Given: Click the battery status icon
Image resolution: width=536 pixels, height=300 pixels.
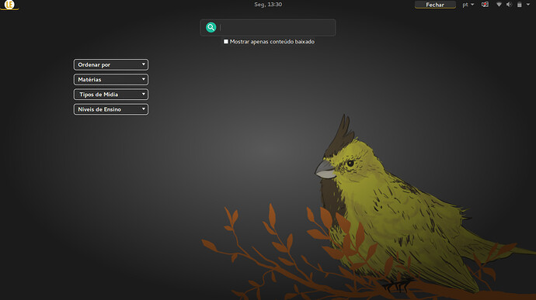Looking at the screenshot, I should click(x=519, y=5).
